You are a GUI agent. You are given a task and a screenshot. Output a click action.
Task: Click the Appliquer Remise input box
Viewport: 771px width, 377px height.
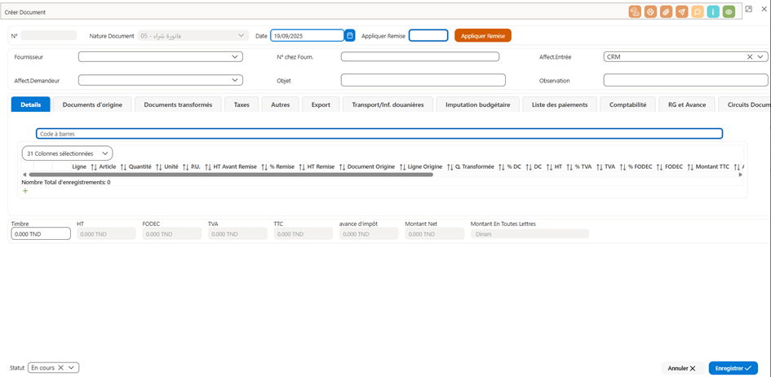428,35
